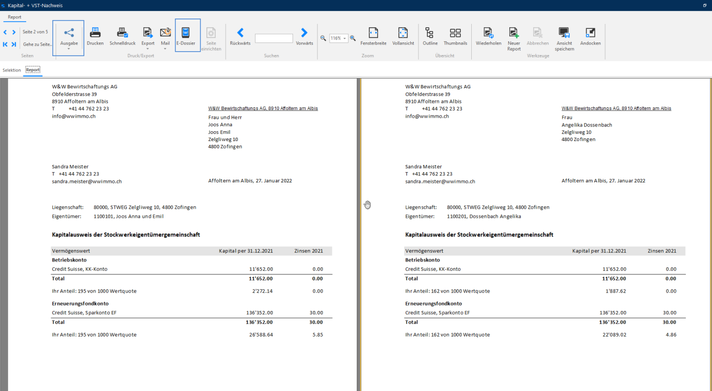
Task: Click 'Frau und Herr' salutation on left page
Action: (x=225, y=117)
